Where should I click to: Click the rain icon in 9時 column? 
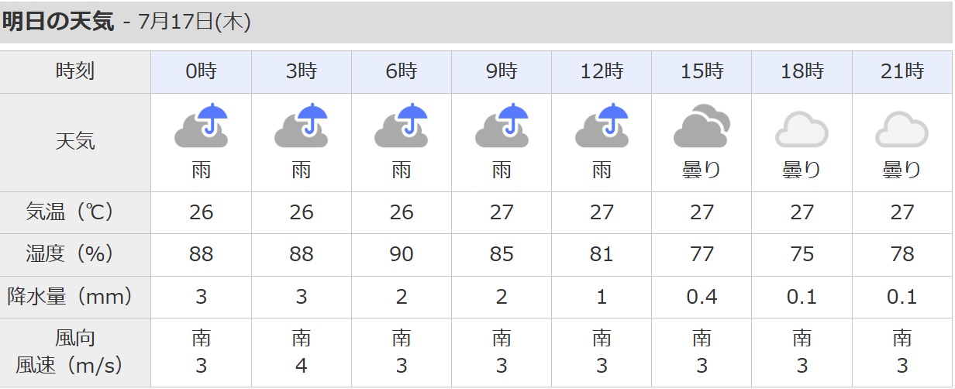tap(502, 126)
